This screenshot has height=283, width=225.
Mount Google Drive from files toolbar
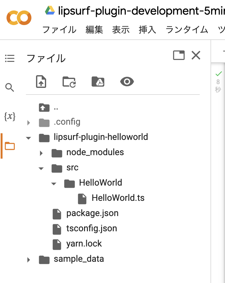98,82
